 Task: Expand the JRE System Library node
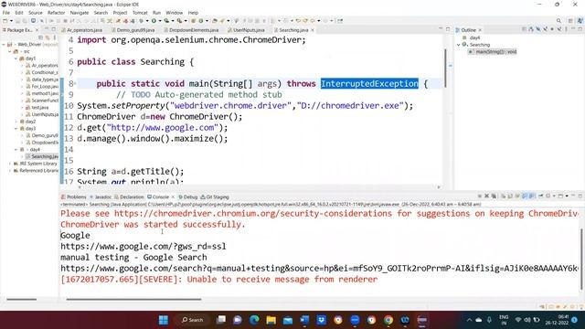point(10,164)
